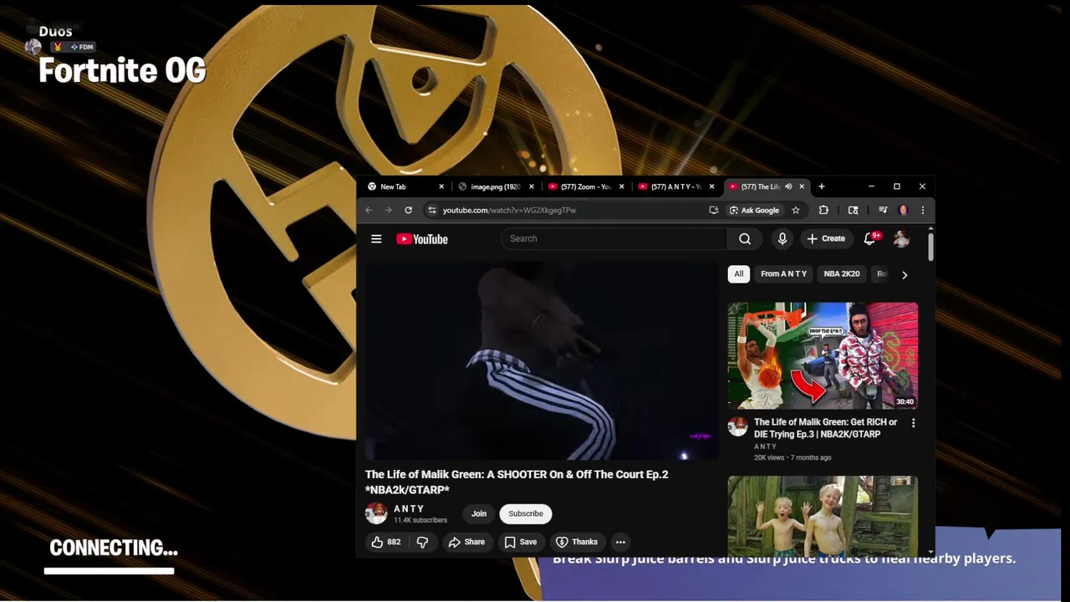This screenshot has width=1070, height=602.
Task: Click install/cast screen icon in address bar
Action: click(x=713, y=210)
